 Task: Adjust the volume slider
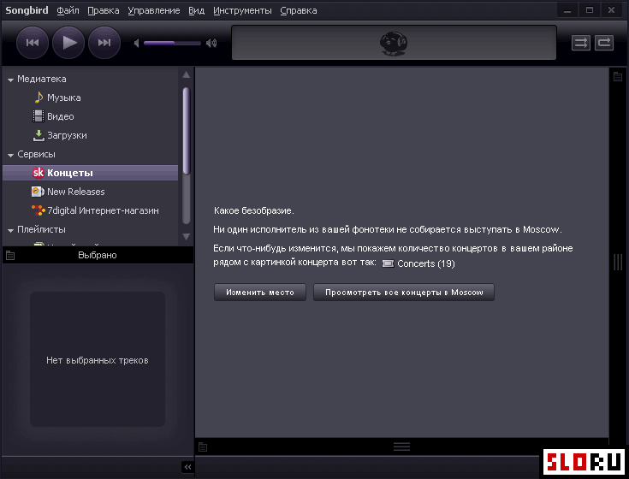[x=172, y=43]
